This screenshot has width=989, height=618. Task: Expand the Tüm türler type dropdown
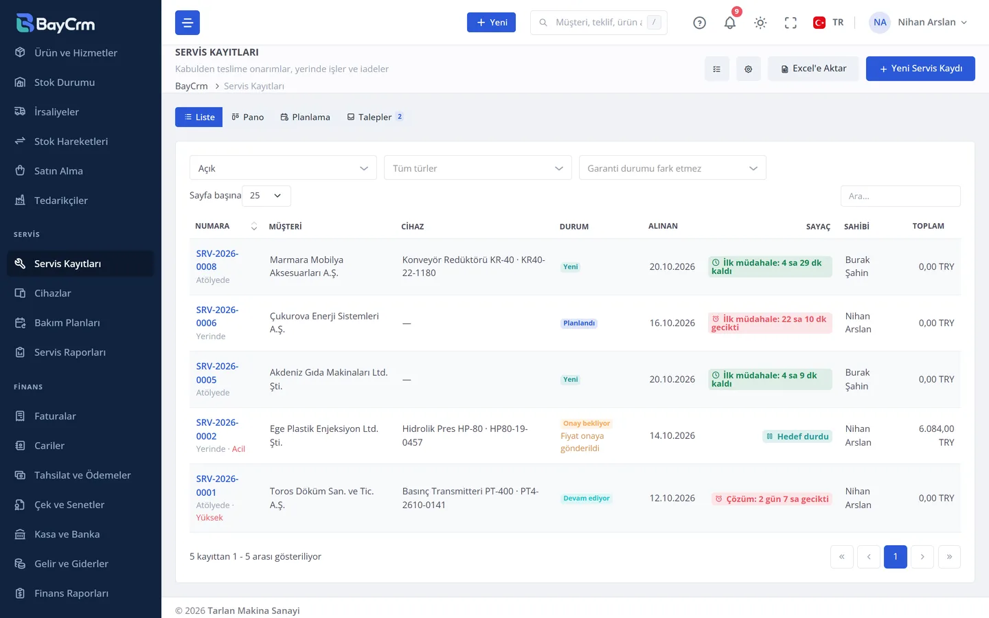[478, 168]
